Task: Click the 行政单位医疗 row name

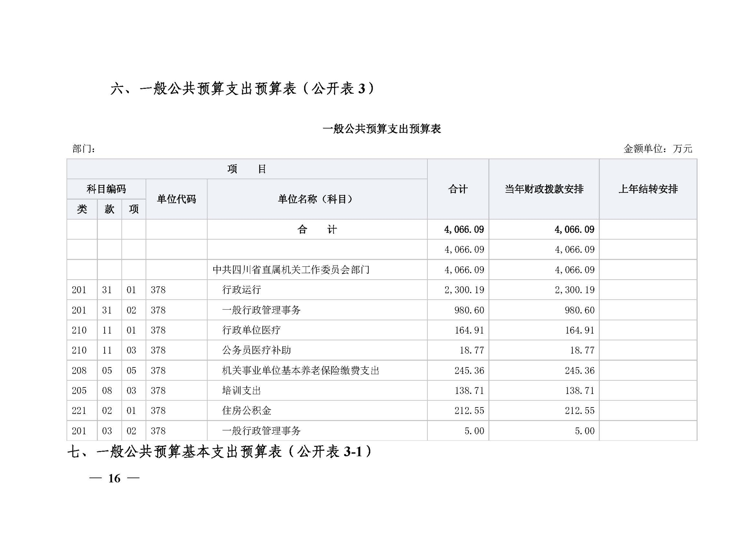Action: (x=251, y=330)
